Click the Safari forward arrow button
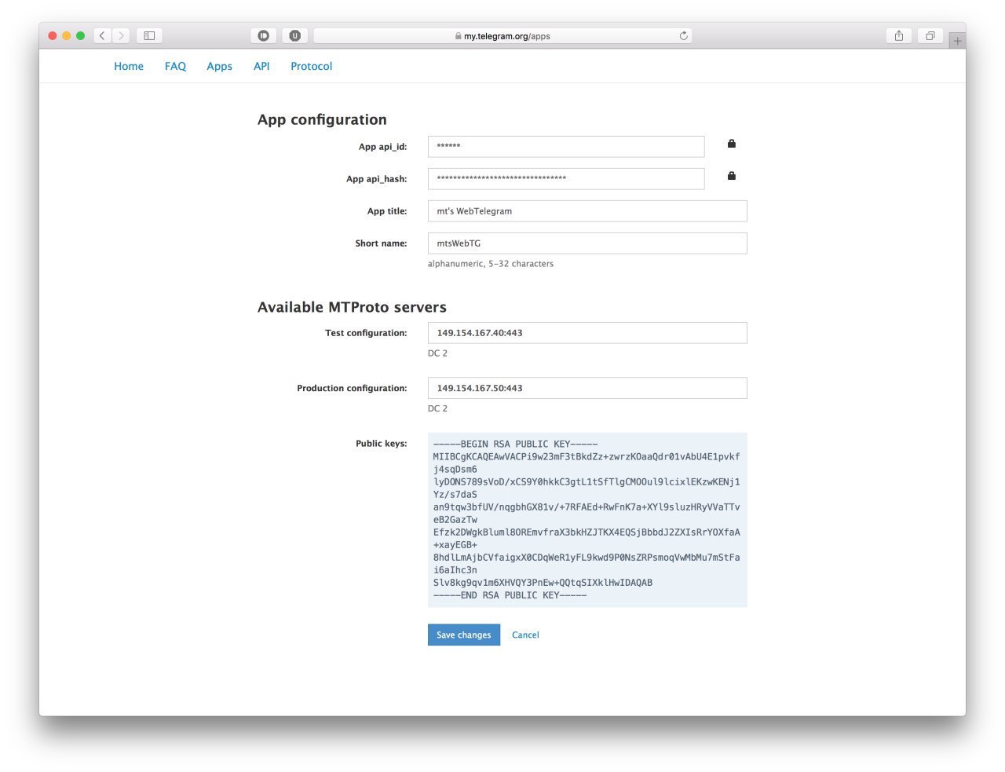The height and width of the screenshot is (772, 1005). click(121, 36)
